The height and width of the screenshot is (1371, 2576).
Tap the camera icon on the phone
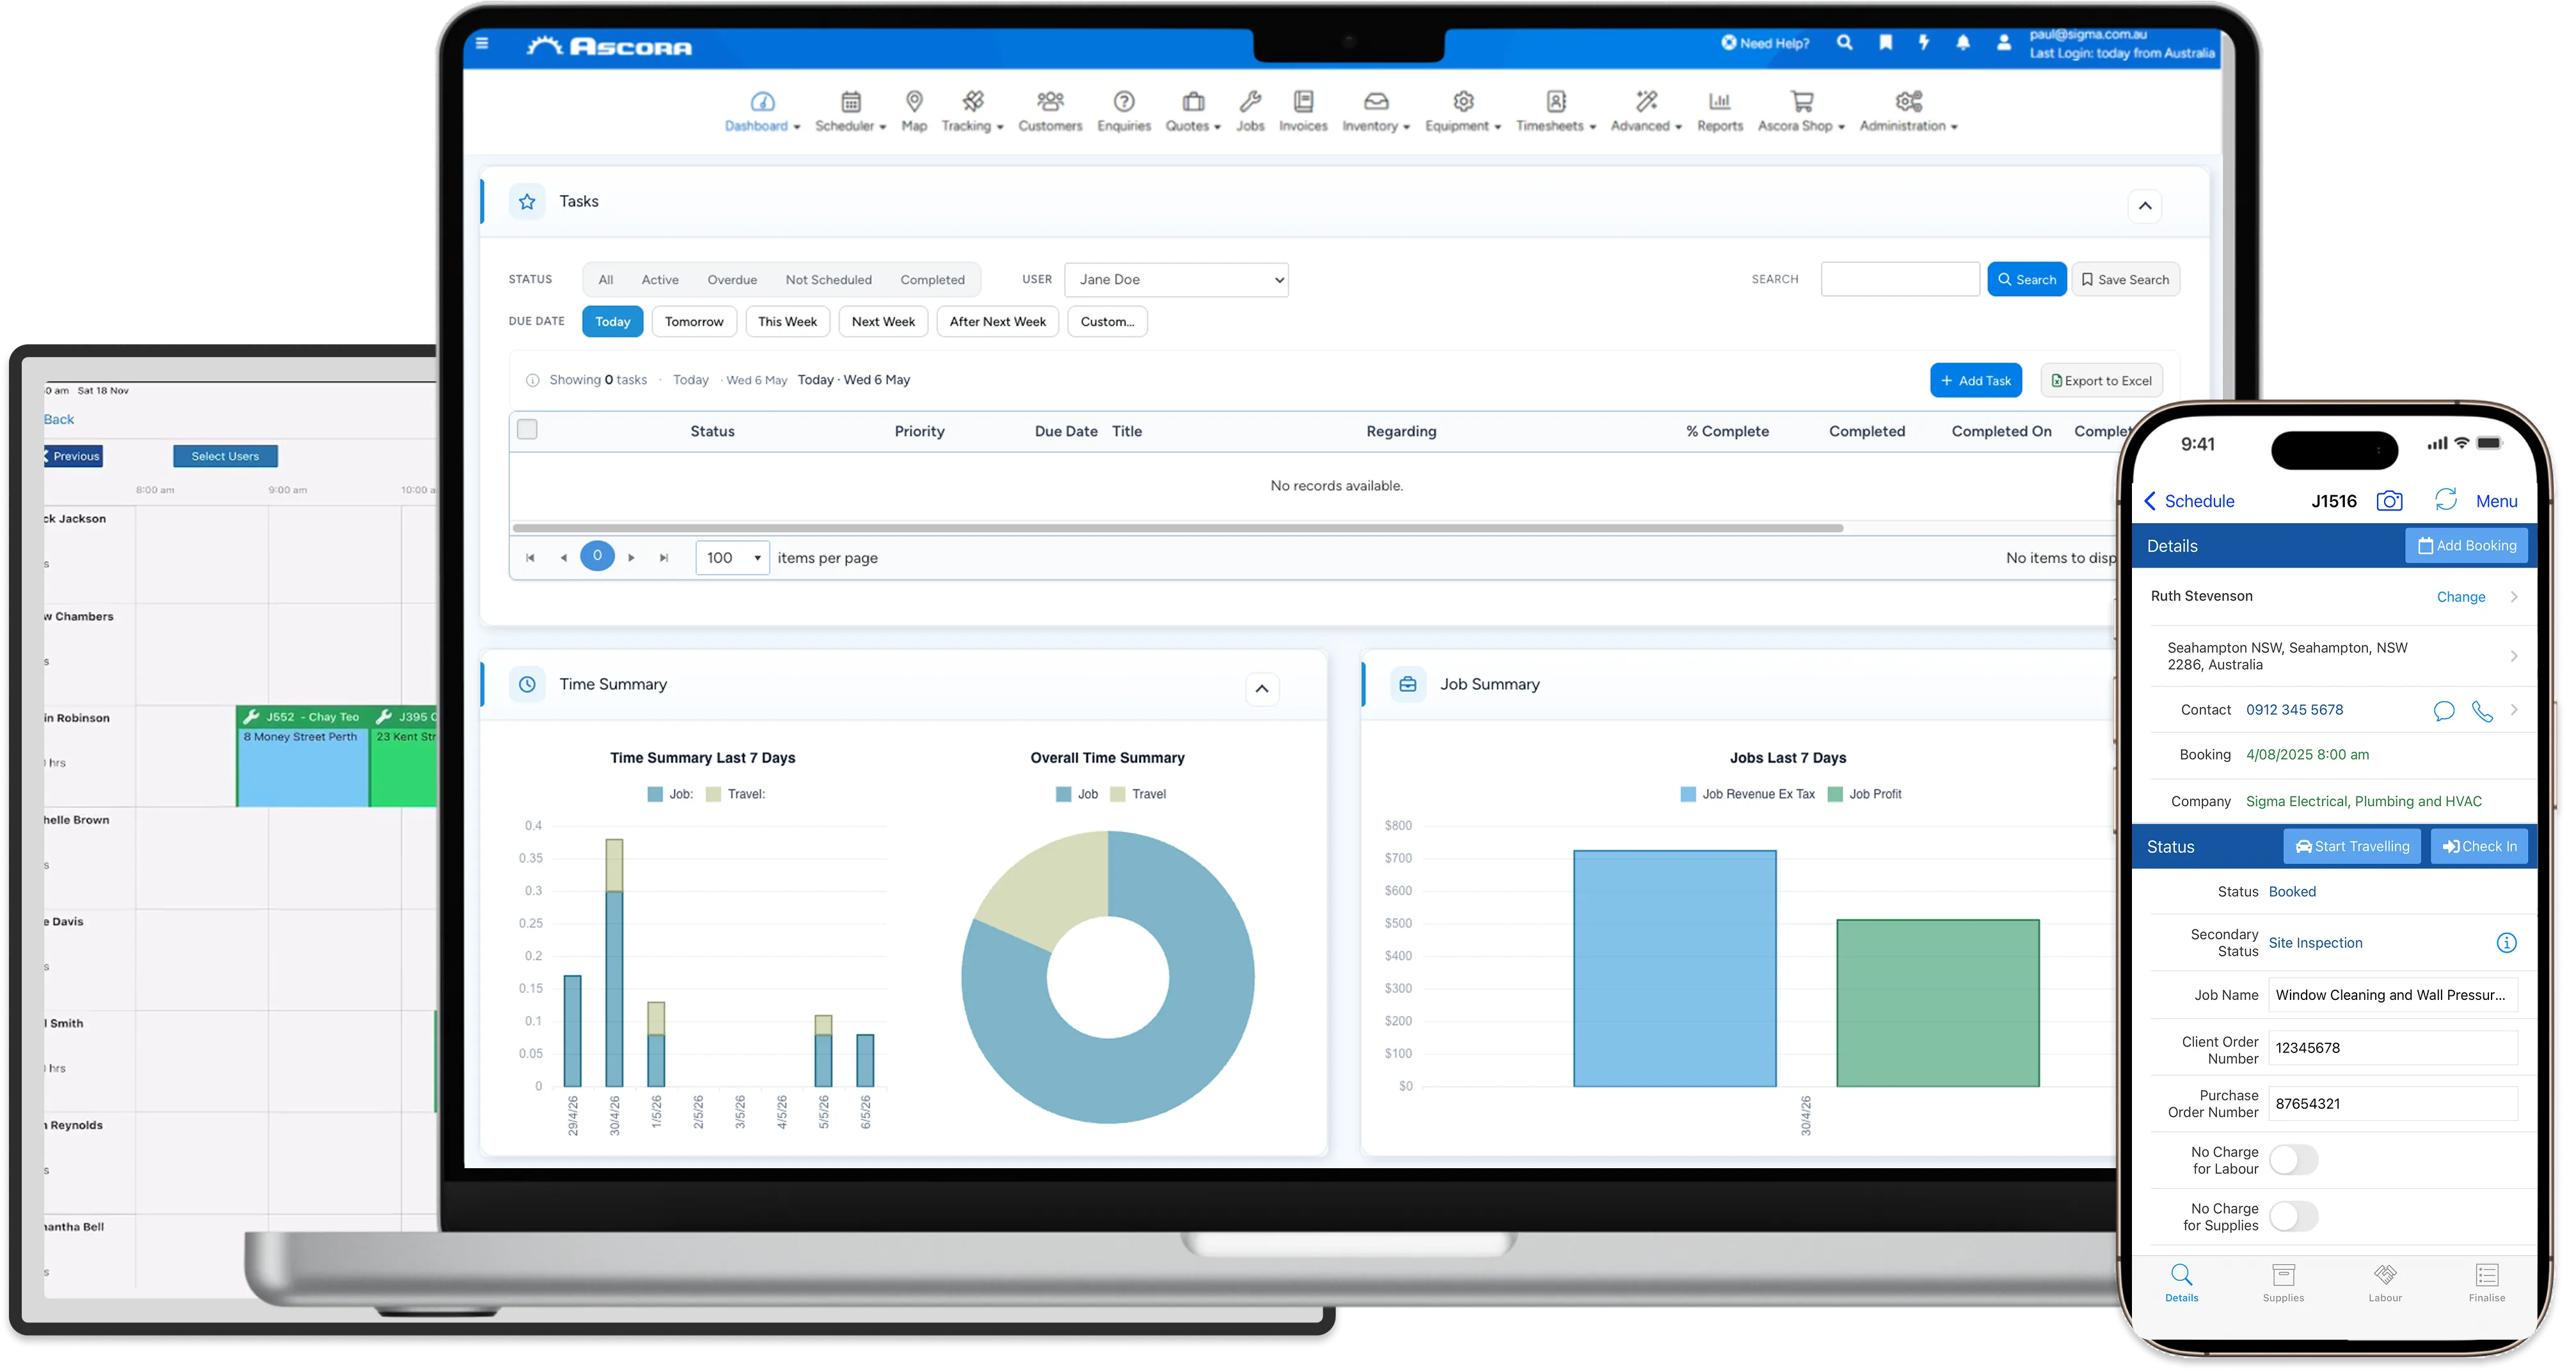point(2389,501)
